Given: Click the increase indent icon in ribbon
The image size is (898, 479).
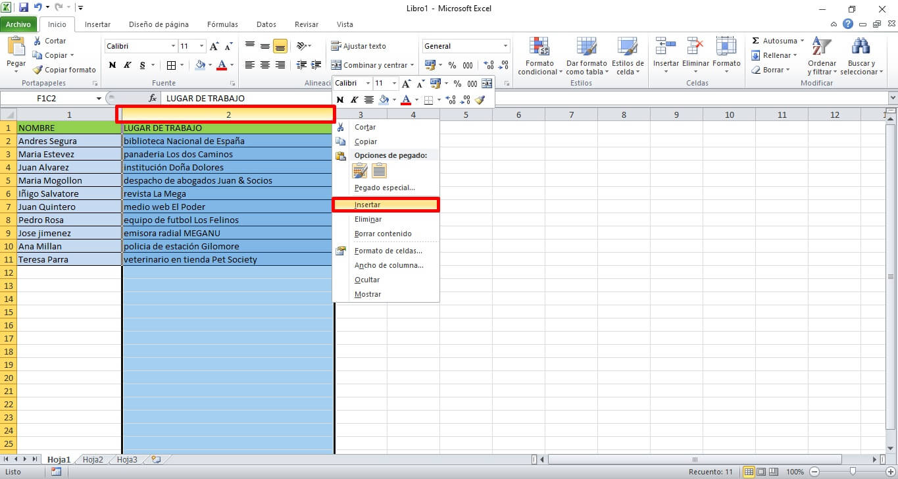Looking at the screenshot, I should click(316, 65).
